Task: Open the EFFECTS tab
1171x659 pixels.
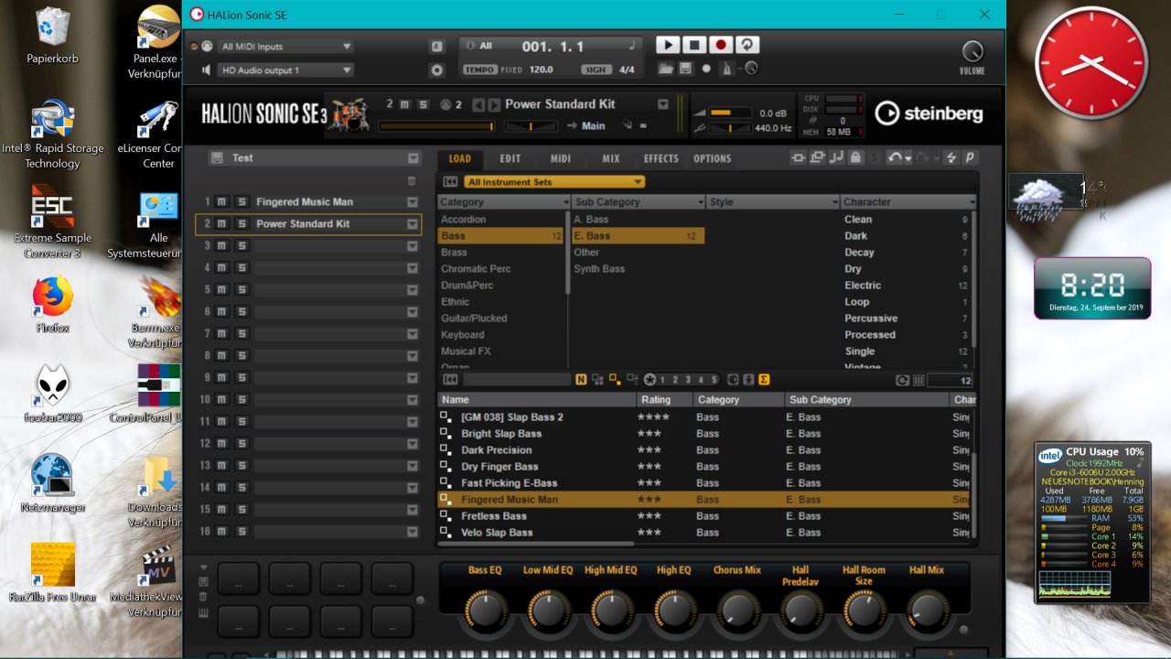Action: [661, 158]
